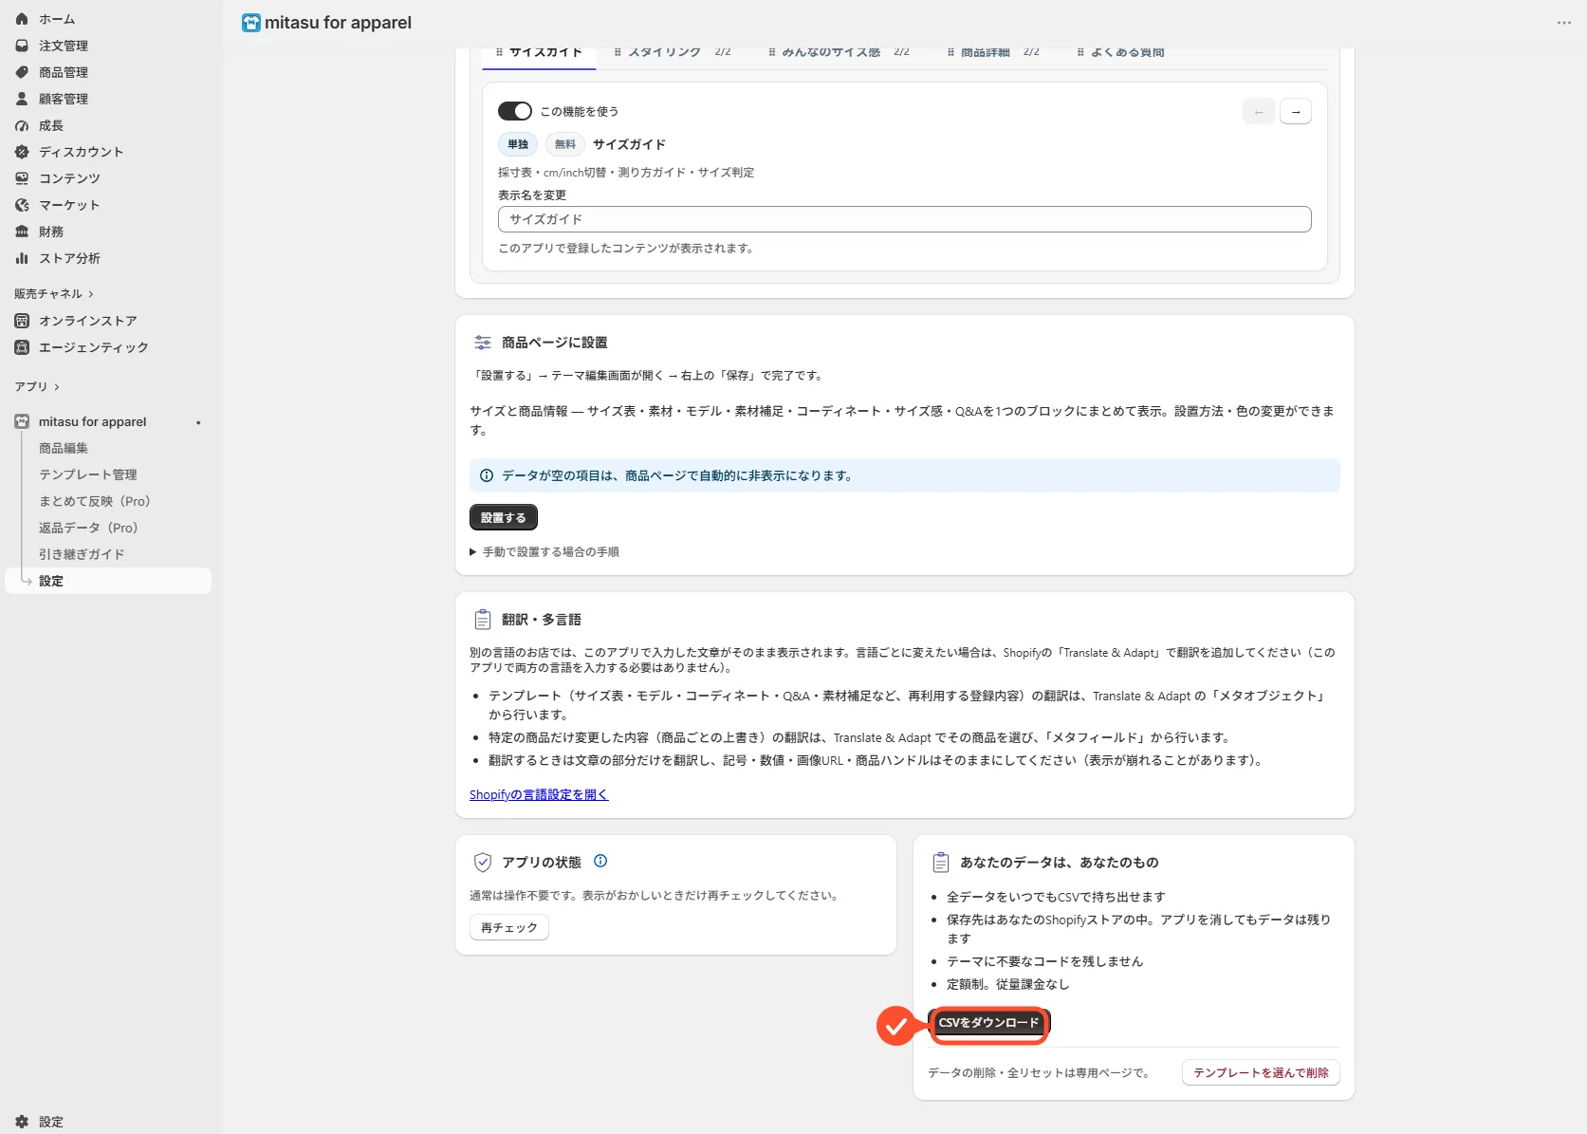This screenshot has width=1587, height=1134.
Task: Click the 設置する button
Action: tap(504, 517)
